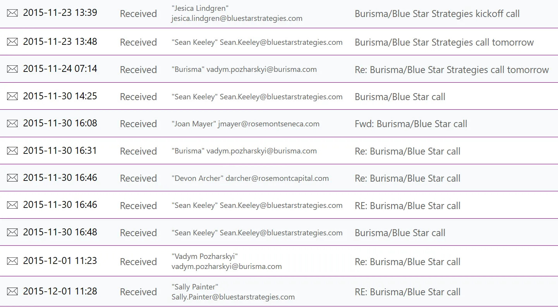Select date 2015-11-24 07:14
This screenshot has width=558, height=308.
pos(60,69)
